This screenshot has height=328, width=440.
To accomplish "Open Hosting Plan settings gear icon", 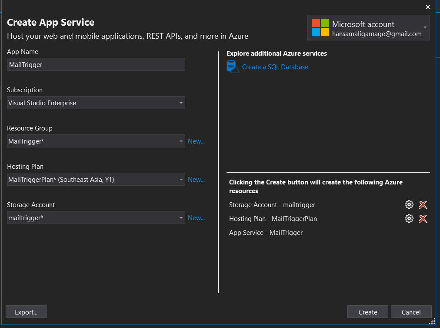I will 409,219.
